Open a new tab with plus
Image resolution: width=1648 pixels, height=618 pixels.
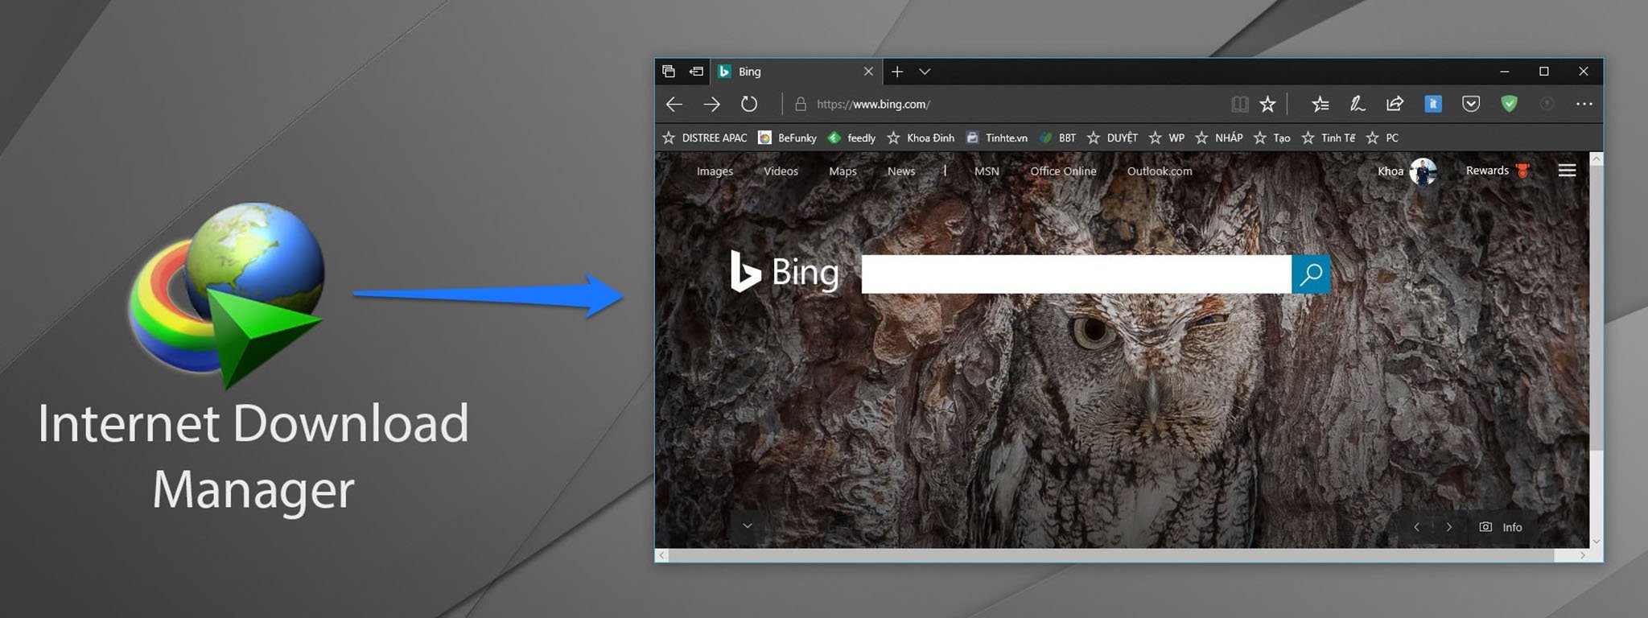pos(897,72)
